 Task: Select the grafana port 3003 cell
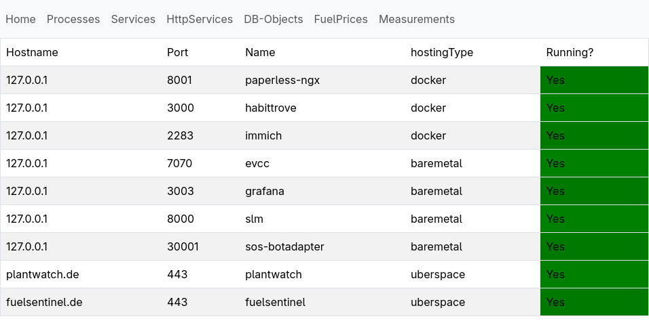[x=200, y=191]
